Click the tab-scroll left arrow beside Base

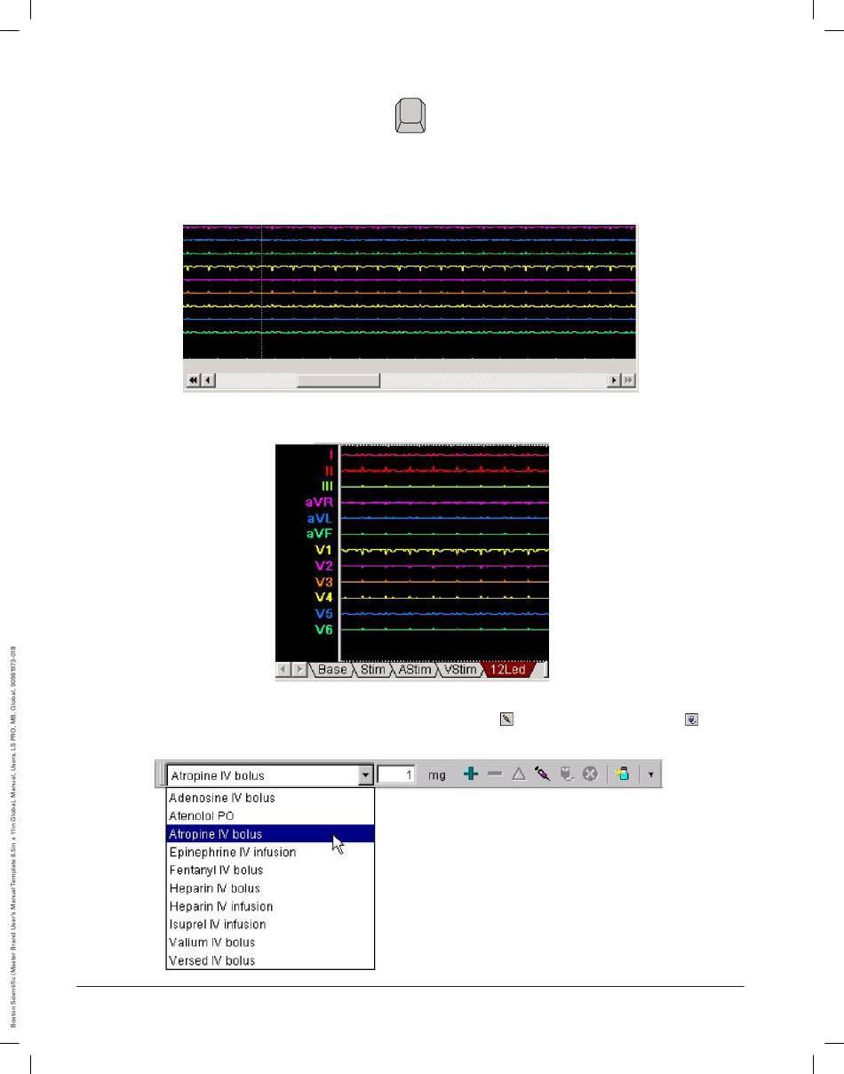click(284, 670)
